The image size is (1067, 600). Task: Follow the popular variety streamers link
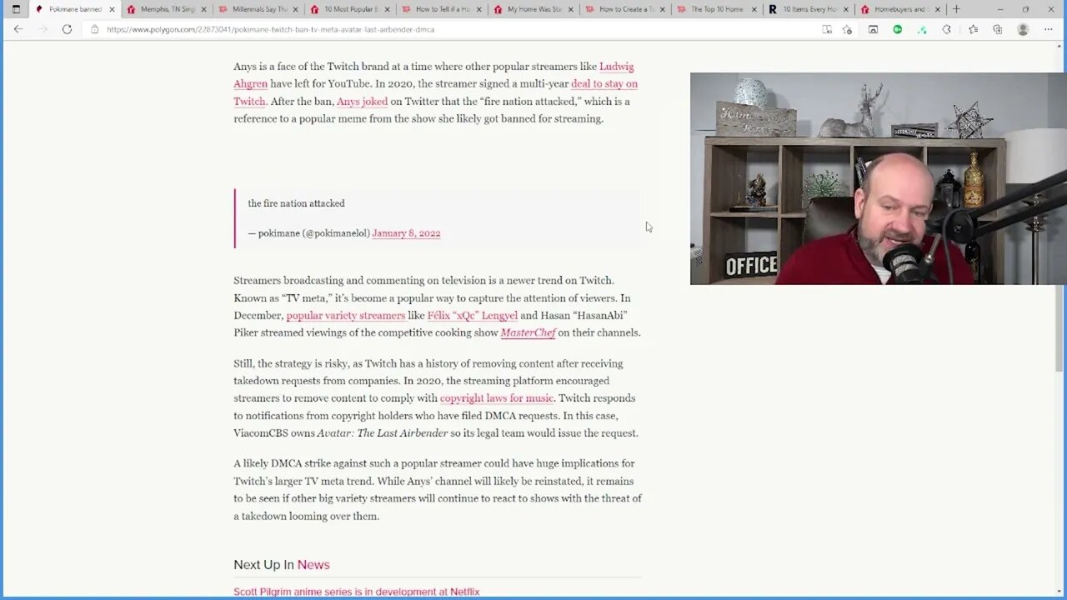(x=345, y=316)
